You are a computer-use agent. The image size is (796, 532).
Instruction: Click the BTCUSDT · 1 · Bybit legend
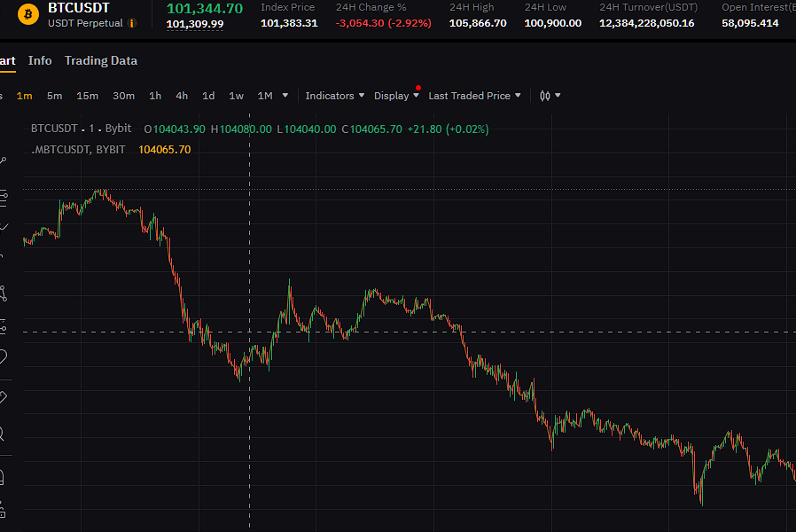pyautogui.click(x=82, y=129)
